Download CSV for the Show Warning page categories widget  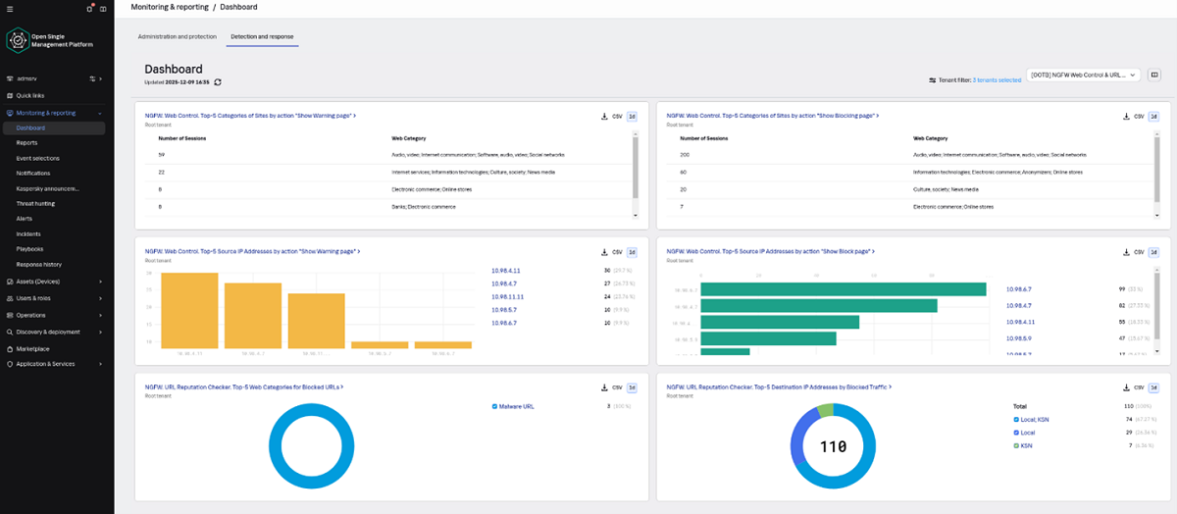point(611,116)
